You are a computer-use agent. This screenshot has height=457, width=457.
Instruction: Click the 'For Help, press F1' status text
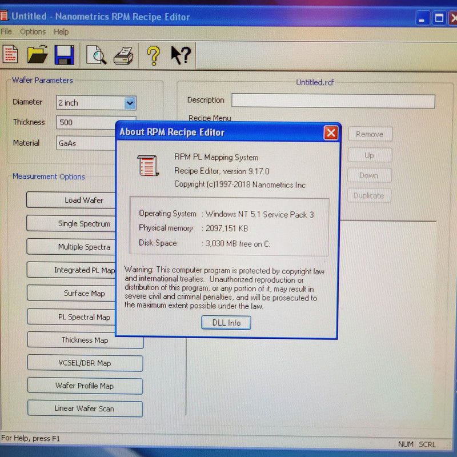(30, 438)
